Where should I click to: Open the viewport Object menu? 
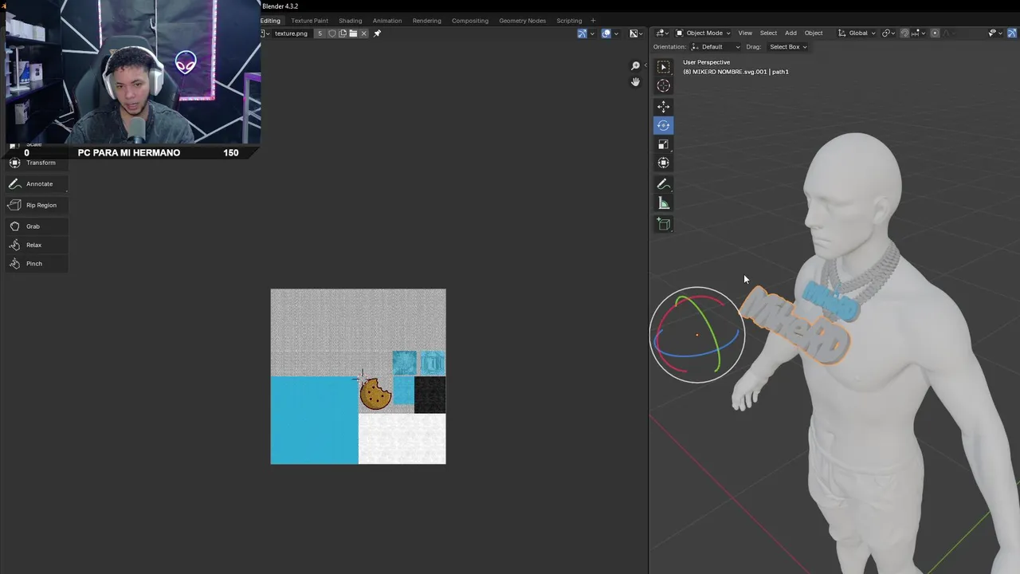point(814,33)
